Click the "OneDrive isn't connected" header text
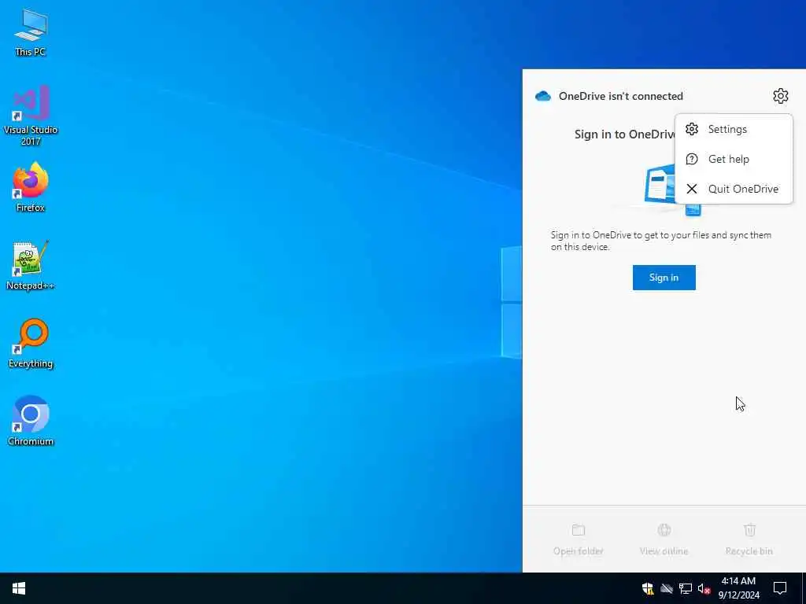 point(620,96)
